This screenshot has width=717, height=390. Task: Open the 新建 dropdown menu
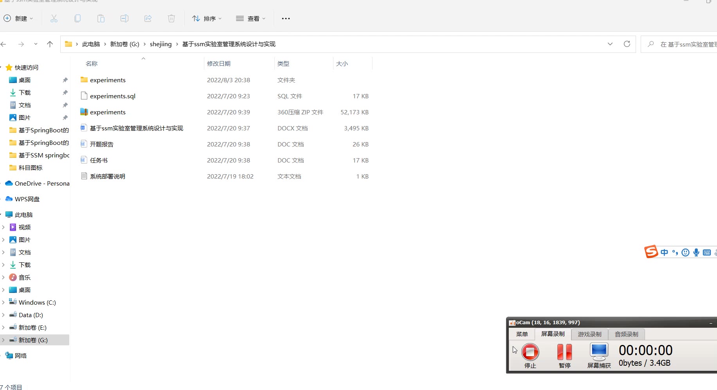tap(18, 18)
